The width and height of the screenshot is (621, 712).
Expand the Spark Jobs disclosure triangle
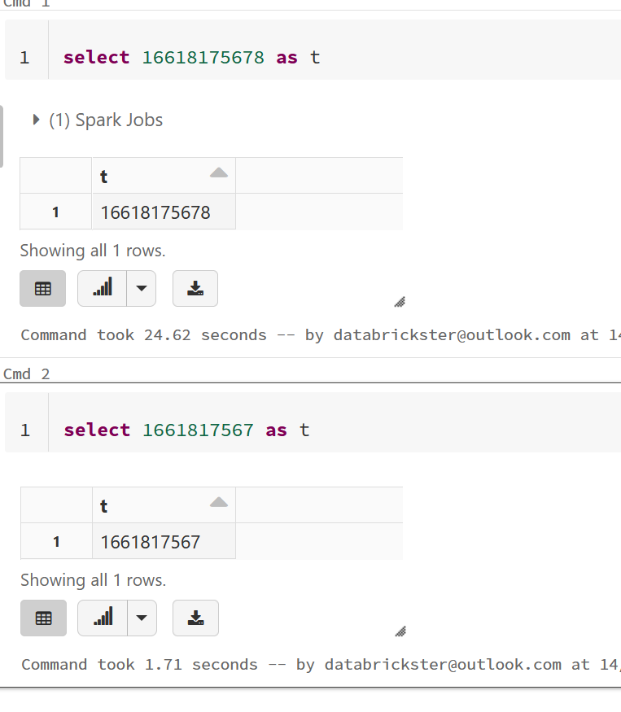click(36, 120)
